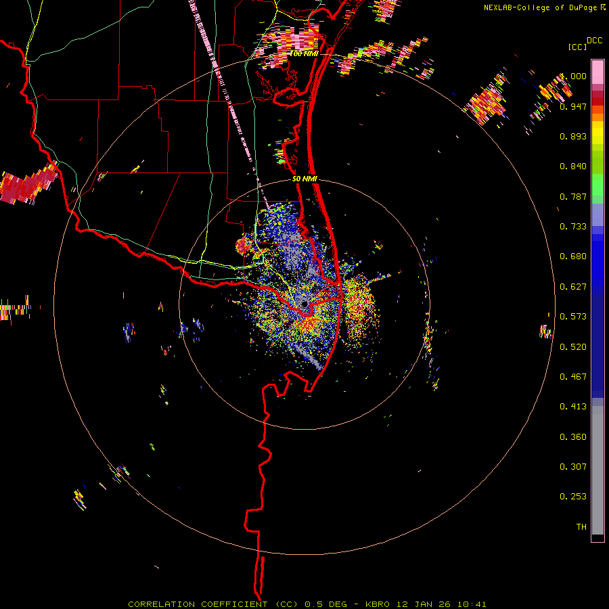
Task: Pick the pink color band at the scale top
Action: [597, 72]
